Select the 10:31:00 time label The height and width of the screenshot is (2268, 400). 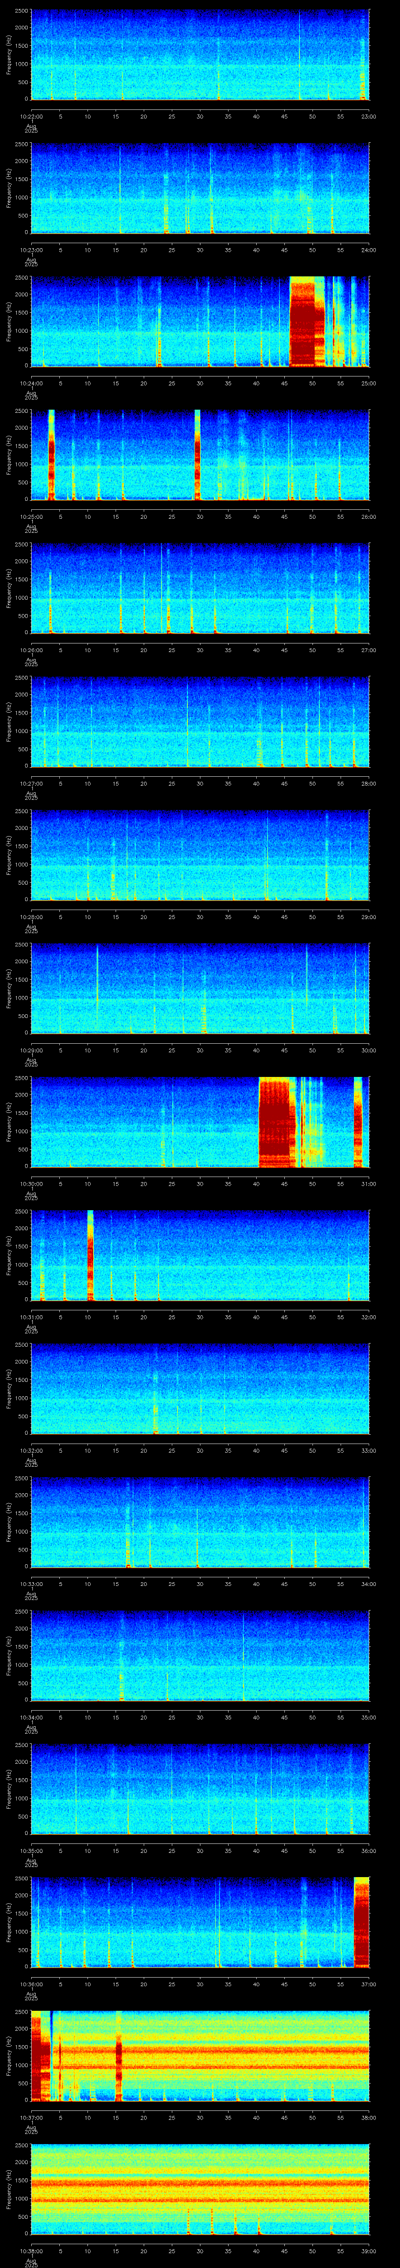point(31,1317)
